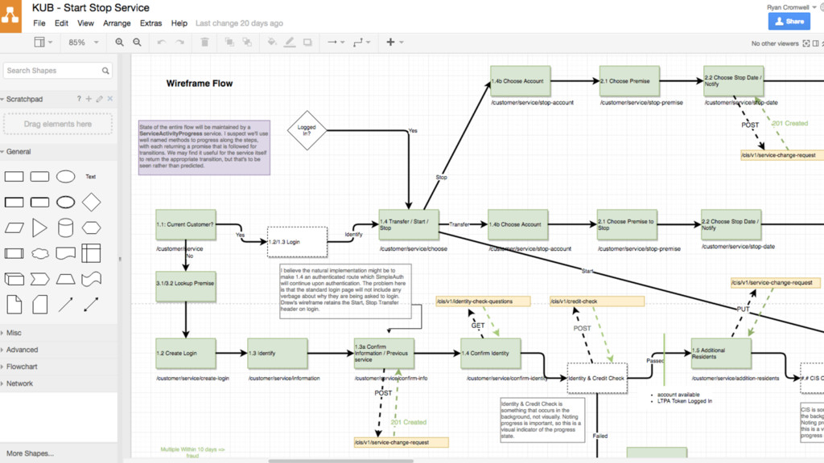Image resolution: width=824 pixels, height=463 pixels.
Task: Pick the cloud shape from General shapes
Action: [x=40, y=254]
